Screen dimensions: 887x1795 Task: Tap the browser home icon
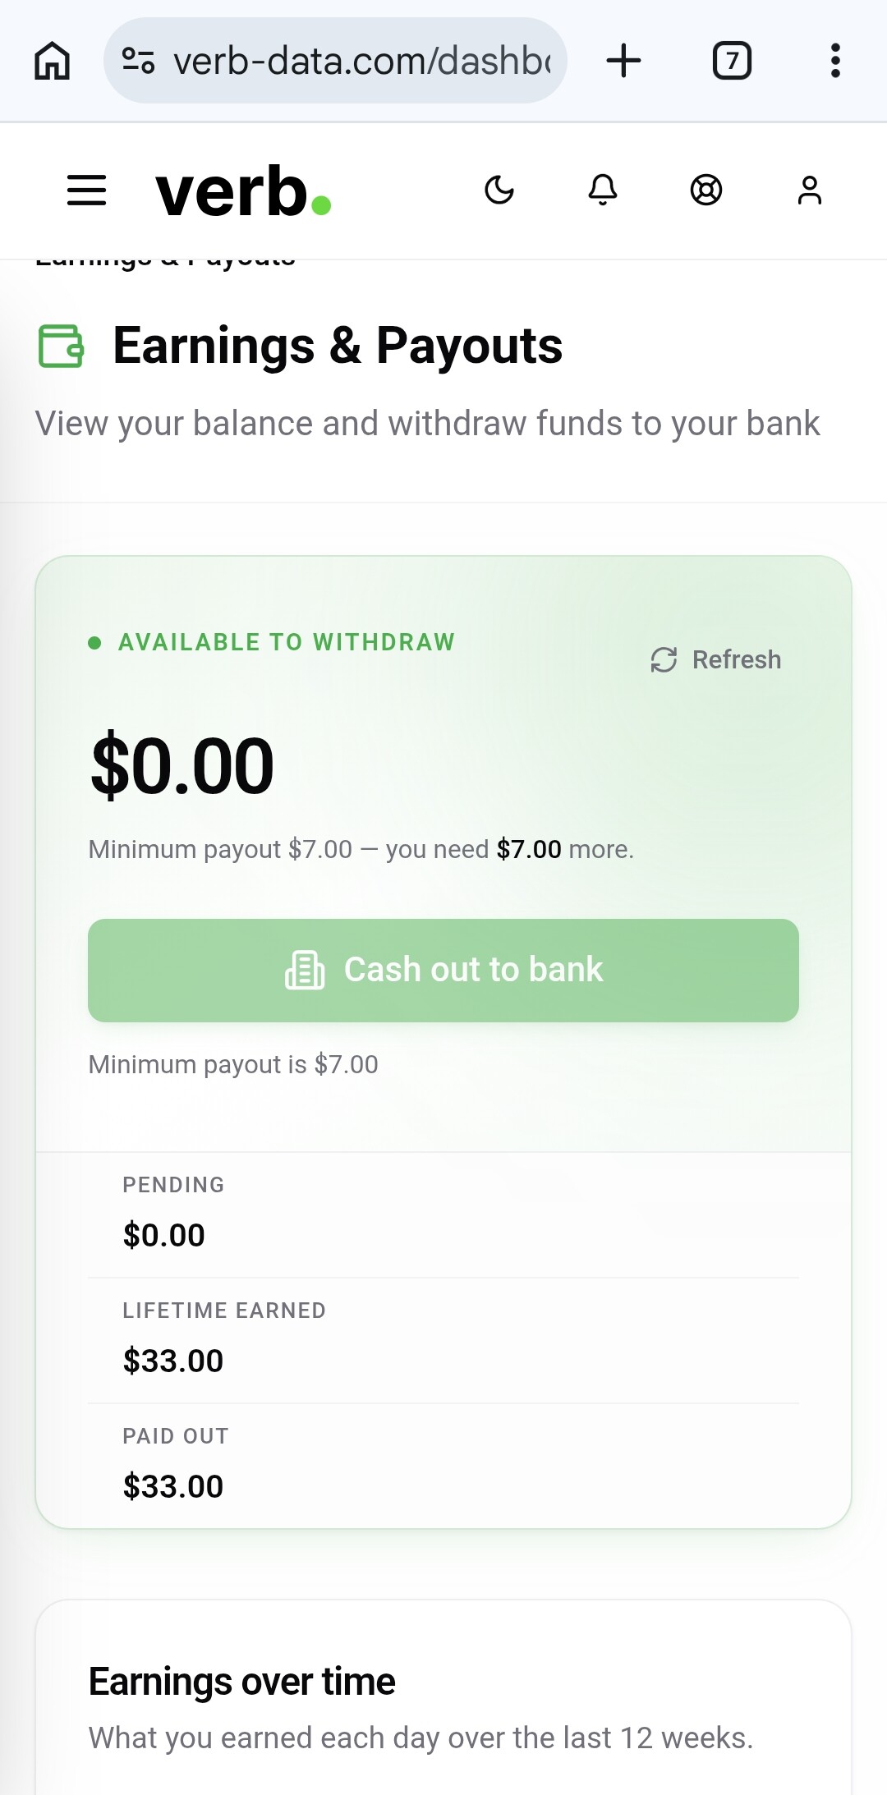coord(53,61)
